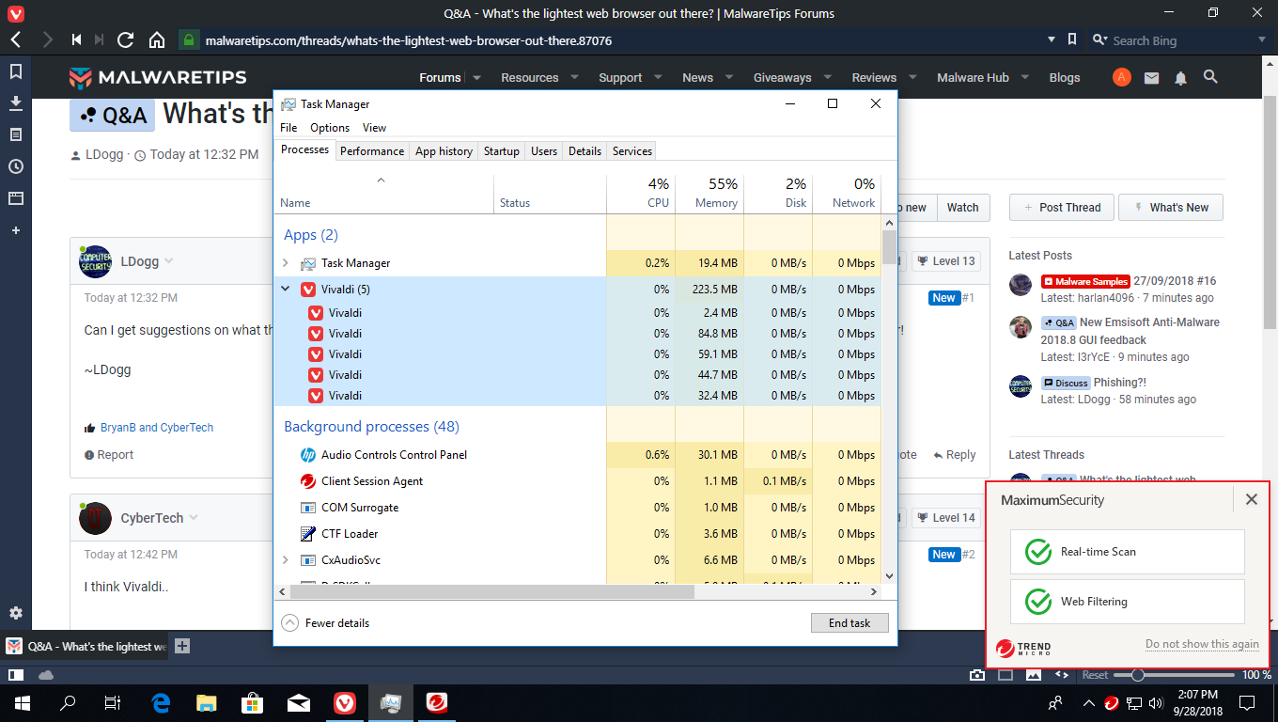Expand the Resources menu dropdown arrow
The width and height of the screenshot is (1278, 722).
(x=574, y=78)
